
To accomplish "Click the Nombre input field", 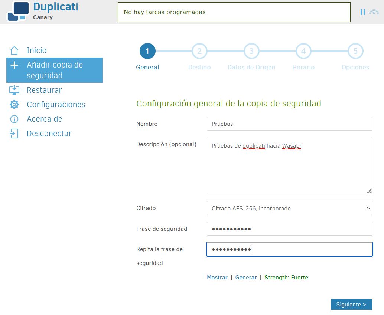I will 289,124.
